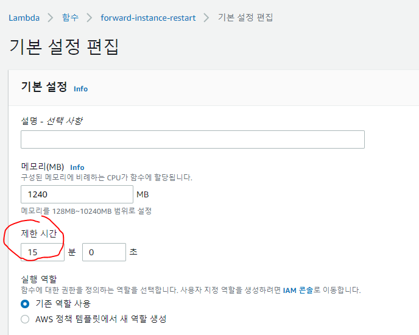Select the 기존 역할 사용 radio button
This screenshot has height=335, width=419.
coord(25,304)
